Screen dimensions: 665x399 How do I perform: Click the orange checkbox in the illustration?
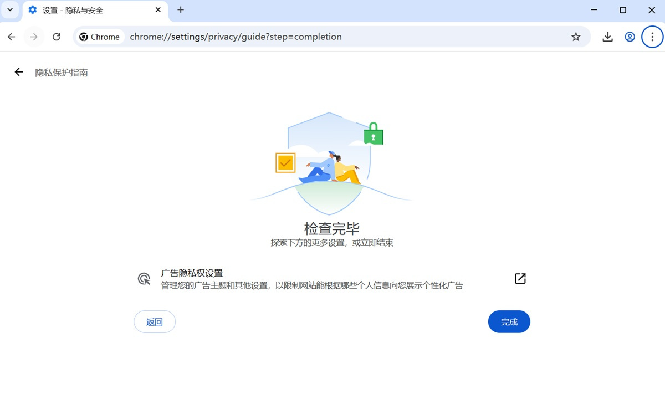point(285,162)
